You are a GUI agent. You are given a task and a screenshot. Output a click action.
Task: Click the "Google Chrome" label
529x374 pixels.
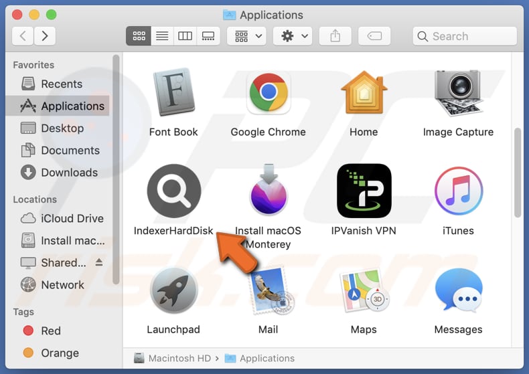click(269, 132)
